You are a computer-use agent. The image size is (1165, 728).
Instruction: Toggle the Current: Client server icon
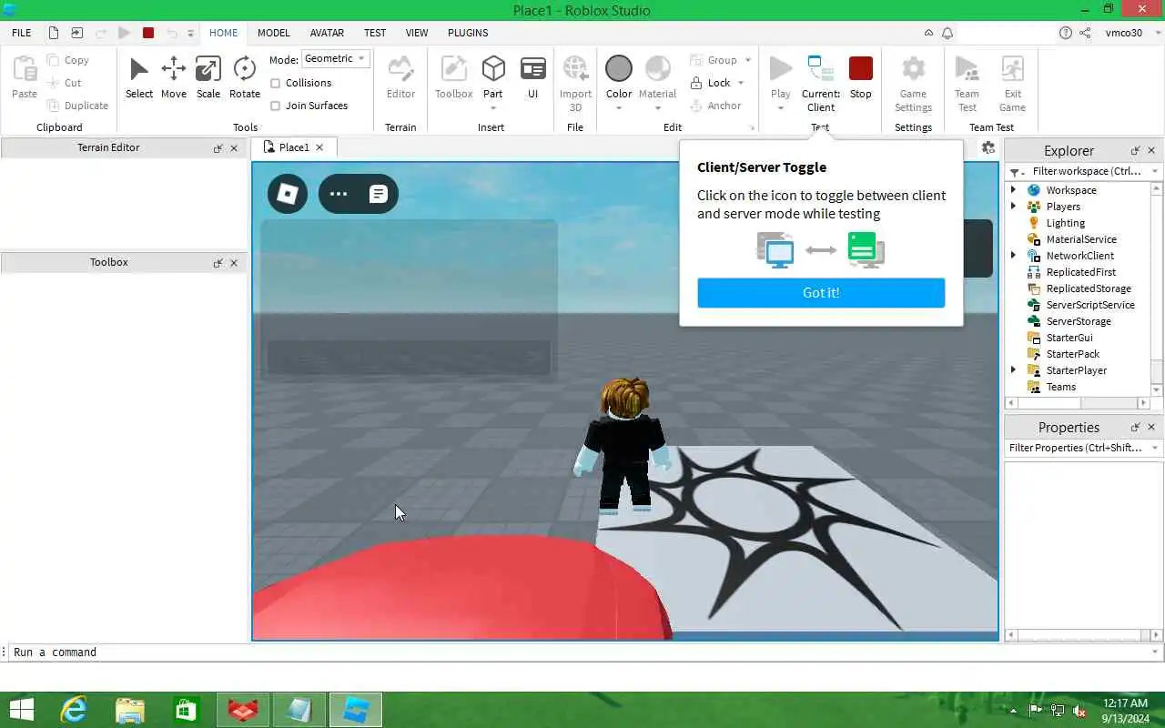(820, 69)
